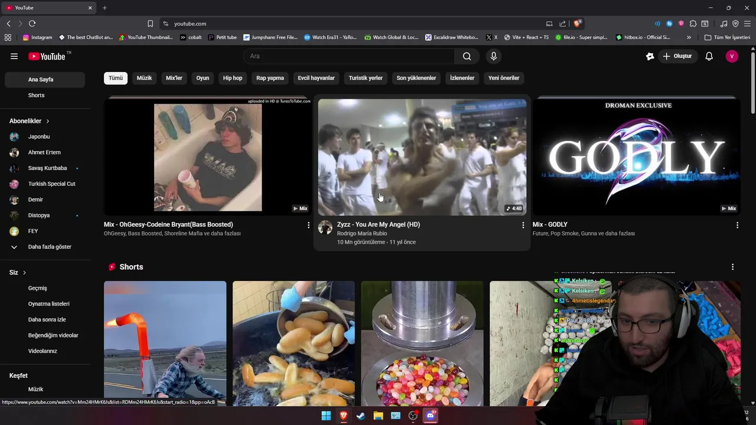Select the Evcil hayvanlar chip
Screen dimensions: 756x425
point(316,78)
